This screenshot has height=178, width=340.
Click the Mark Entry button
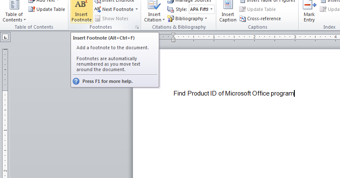tap(309, 11)
